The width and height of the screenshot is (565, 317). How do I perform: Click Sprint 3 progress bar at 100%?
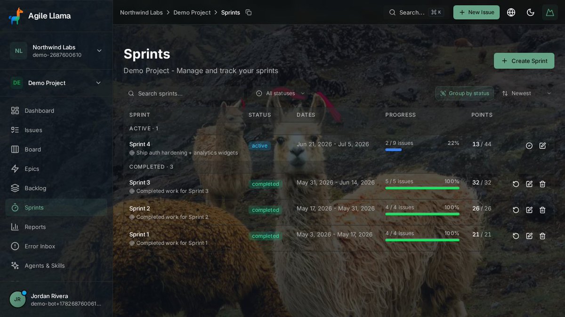[422, 188]
